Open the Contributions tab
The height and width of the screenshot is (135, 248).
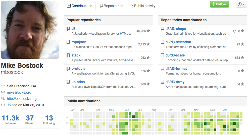pyautogui.click(x=80, y=6)
